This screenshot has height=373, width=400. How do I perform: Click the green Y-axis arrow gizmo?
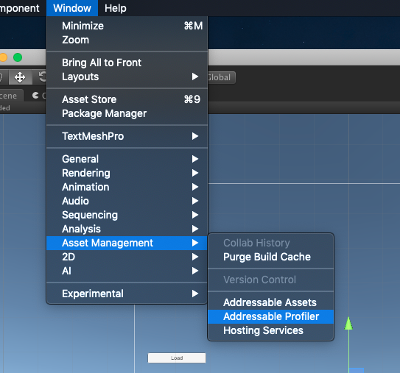click(x=348, y=324)
